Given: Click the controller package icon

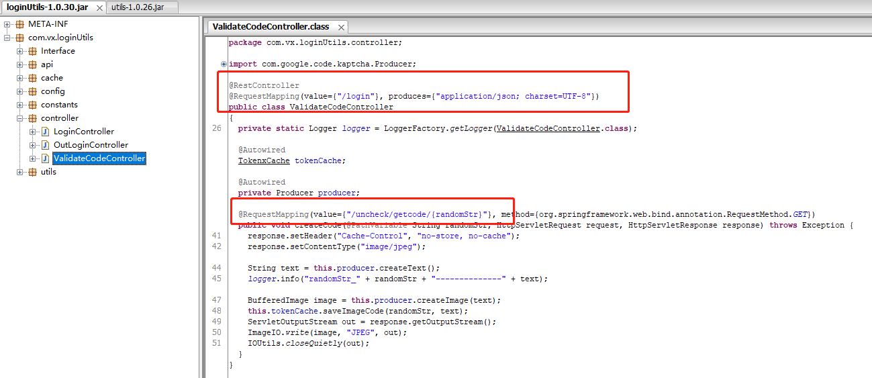Looking at the screenshot, I should (x=32, y=118).
